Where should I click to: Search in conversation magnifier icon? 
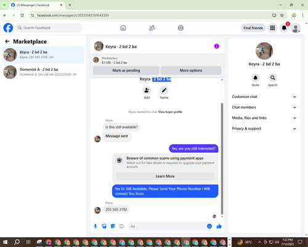pyautogui.click(x=272, y=78)
